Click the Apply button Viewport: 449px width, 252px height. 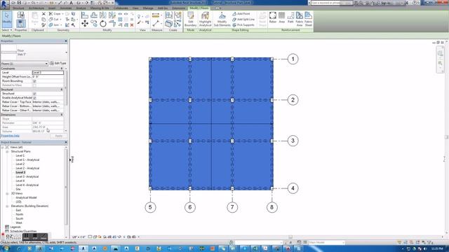click(58, 136)
